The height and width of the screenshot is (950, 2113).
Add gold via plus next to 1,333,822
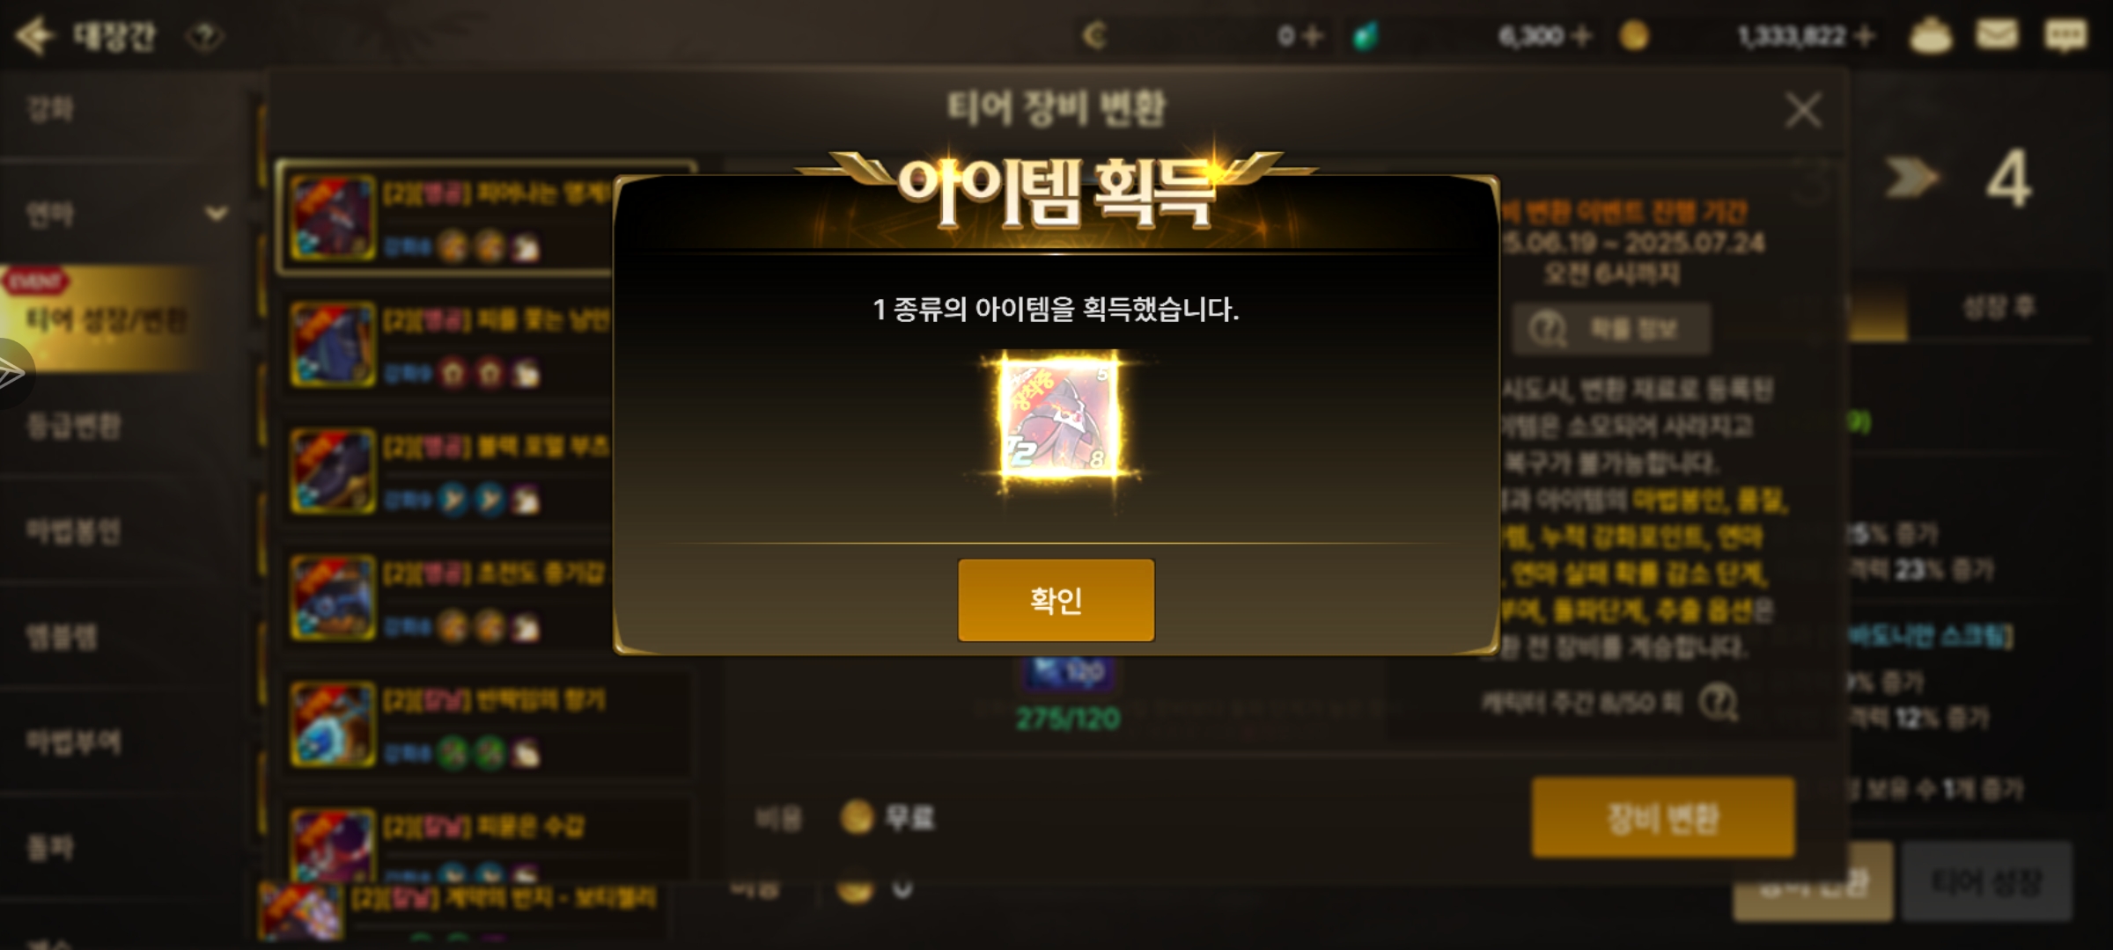(1863, 36)
